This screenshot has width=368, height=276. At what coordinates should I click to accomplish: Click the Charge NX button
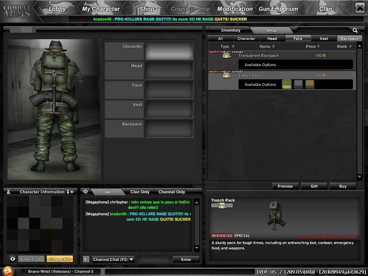pos(60,259)
